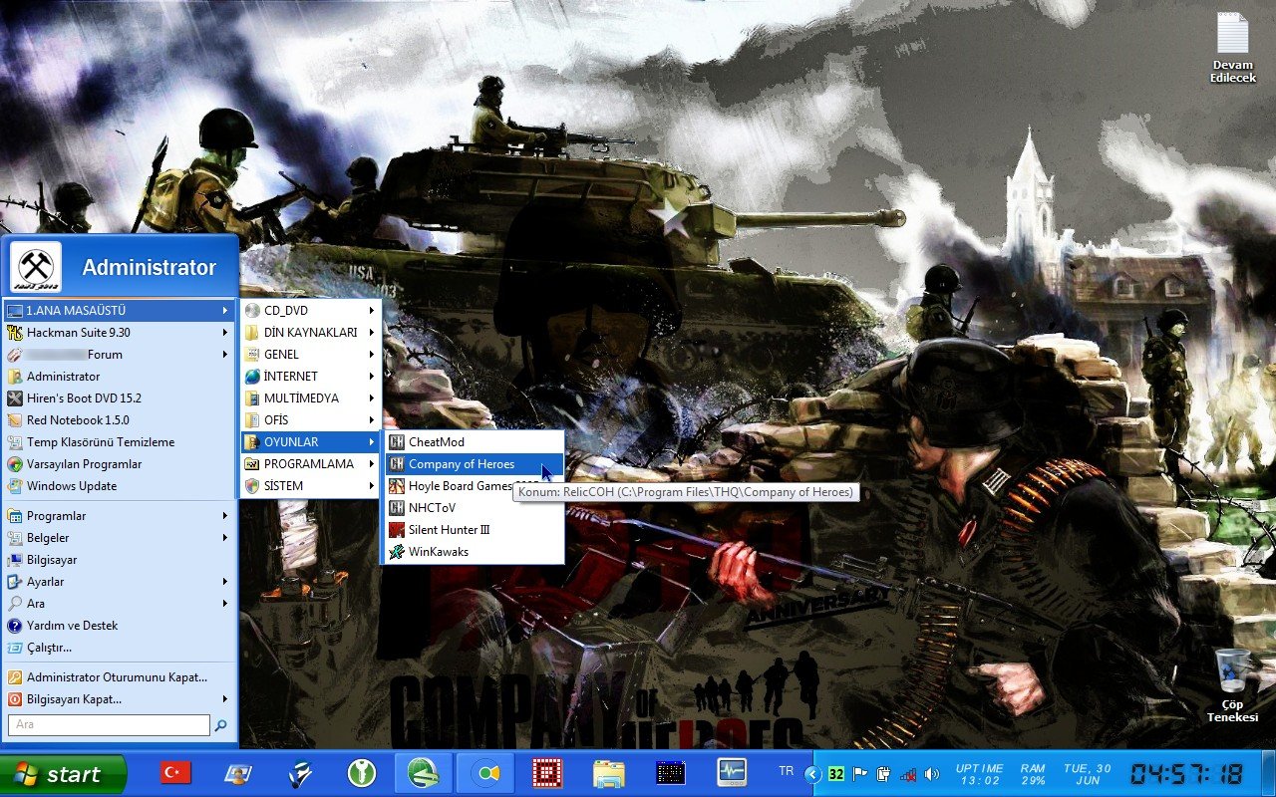
Task: Launch NHCToV from the games submenu
Action: pos(474,508)
